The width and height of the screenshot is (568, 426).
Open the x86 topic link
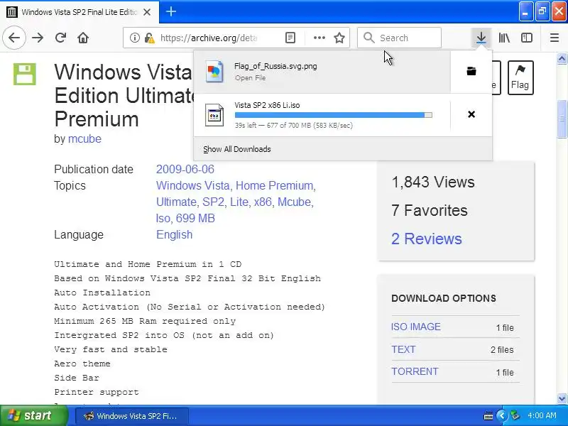tap(262, 202)
